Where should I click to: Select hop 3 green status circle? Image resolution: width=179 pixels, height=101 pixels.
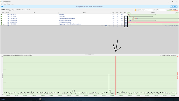coord(1,18)
